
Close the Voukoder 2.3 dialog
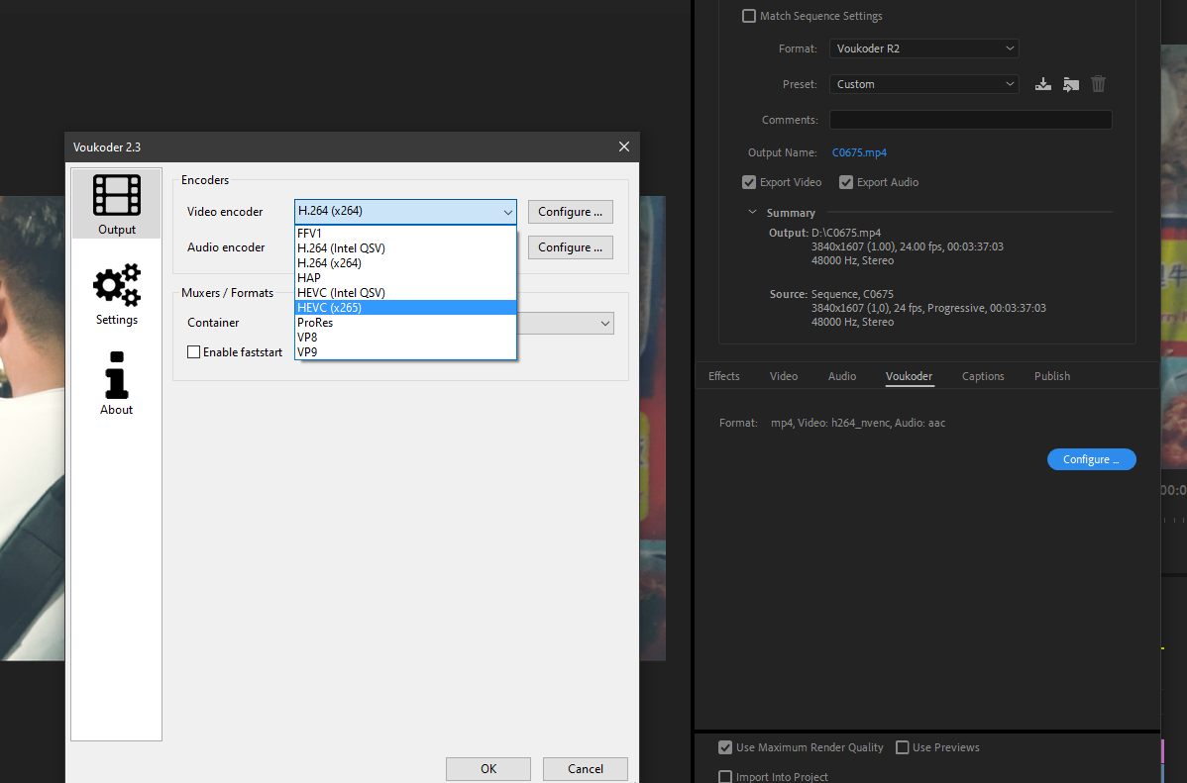tap(623, 147)
